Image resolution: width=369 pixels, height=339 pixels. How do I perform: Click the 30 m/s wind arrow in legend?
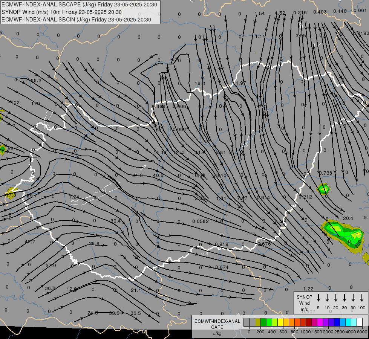click(x=344, y=298)
